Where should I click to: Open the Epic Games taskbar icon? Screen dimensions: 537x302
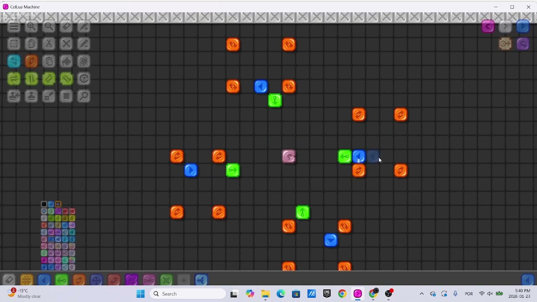pyautogui.click(x=327, y=294)
